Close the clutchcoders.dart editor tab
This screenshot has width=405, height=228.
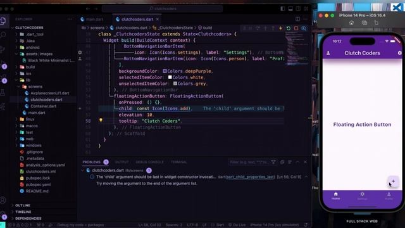point(158,20)
